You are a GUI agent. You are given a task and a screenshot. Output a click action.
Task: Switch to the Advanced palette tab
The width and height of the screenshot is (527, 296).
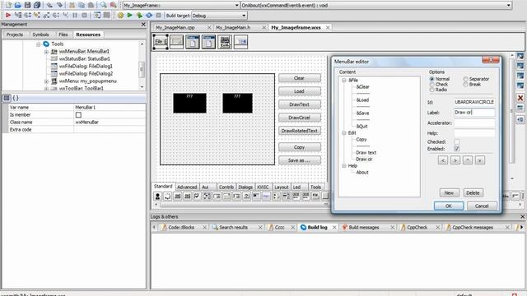(x=187, y=187)
